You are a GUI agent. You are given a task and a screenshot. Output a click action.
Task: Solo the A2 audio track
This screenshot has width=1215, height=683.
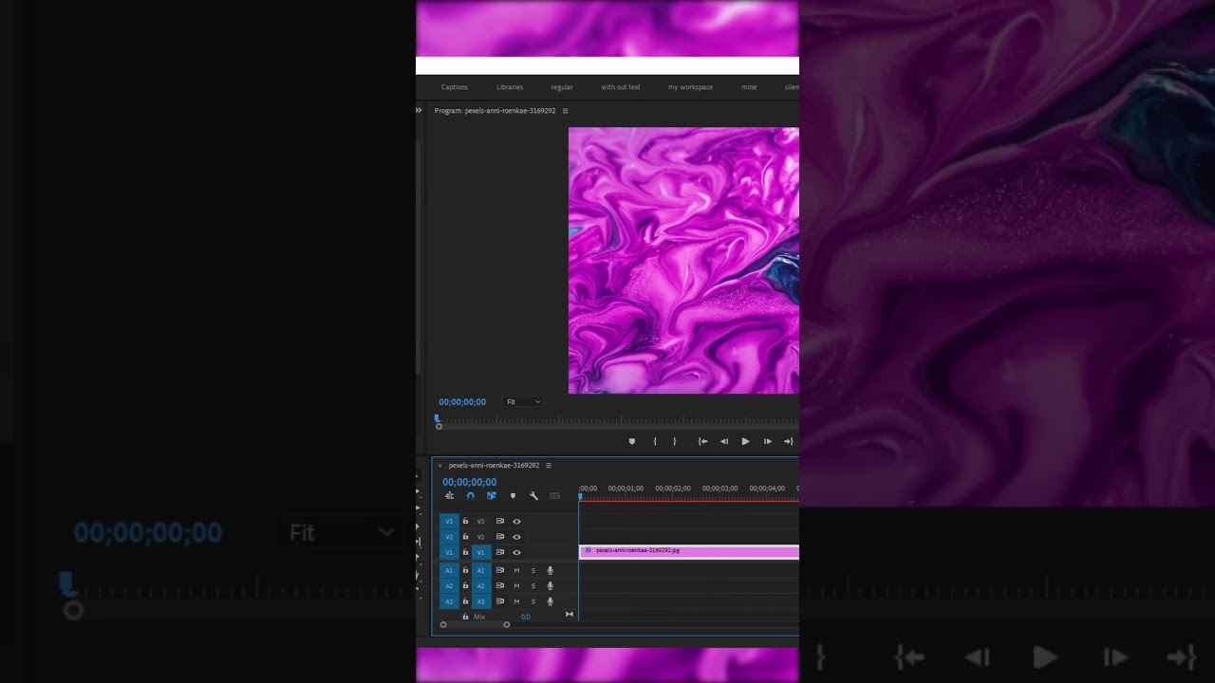click(533, 586)
